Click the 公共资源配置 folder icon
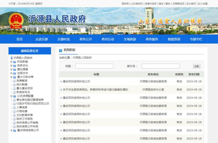Screen dimensions: 218x143 14,96
